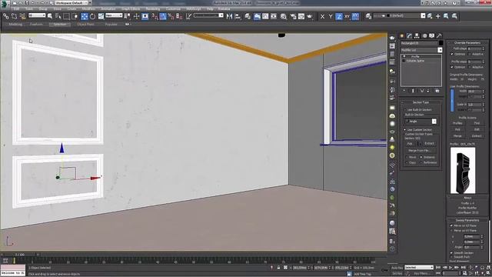Restrict transforms to XY plane
The width and height of the screenshot is (492, 277).
tap(347, 16)
